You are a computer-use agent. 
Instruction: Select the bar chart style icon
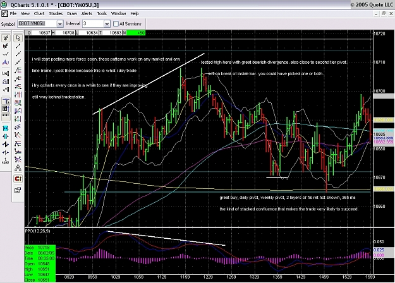click(6, 38)
